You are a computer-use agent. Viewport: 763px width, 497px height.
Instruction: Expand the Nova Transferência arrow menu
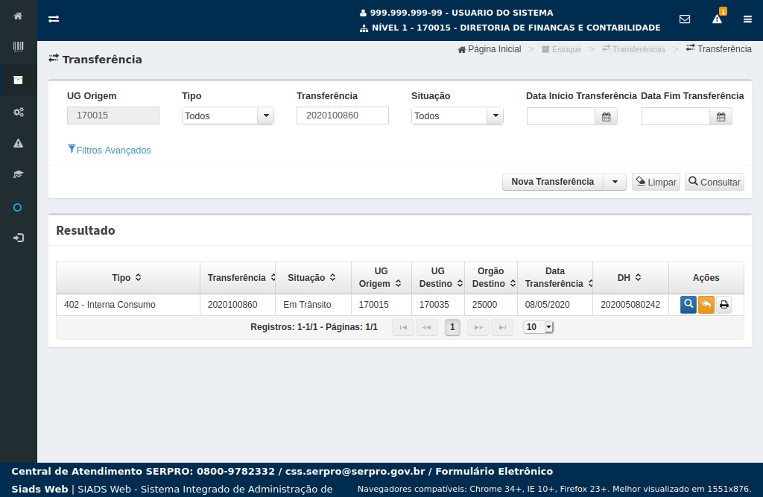(615, 182)
